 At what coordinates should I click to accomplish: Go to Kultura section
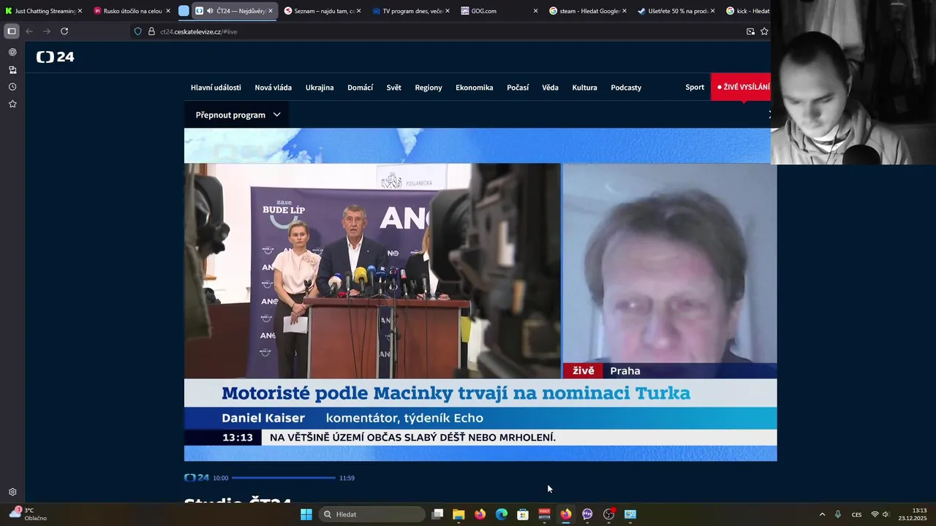click(x=584, y=88)
